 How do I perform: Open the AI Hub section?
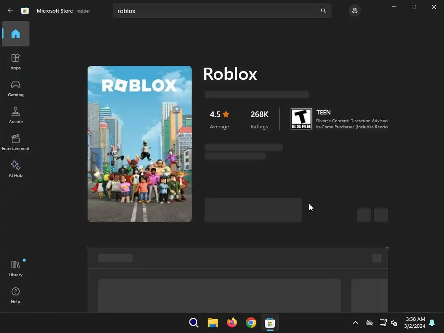click(x=16, y=170)
